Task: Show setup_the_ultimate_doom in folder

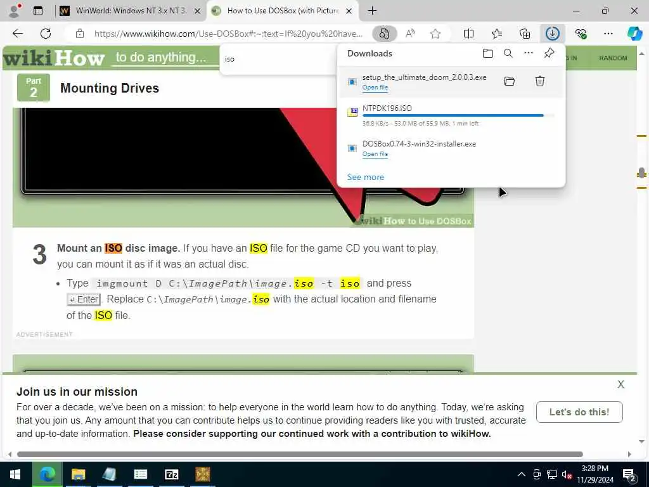Action: (x=510, y=81)
